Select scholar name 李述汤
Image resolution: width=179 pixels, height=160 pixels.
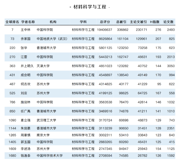(x=25, y=149)
